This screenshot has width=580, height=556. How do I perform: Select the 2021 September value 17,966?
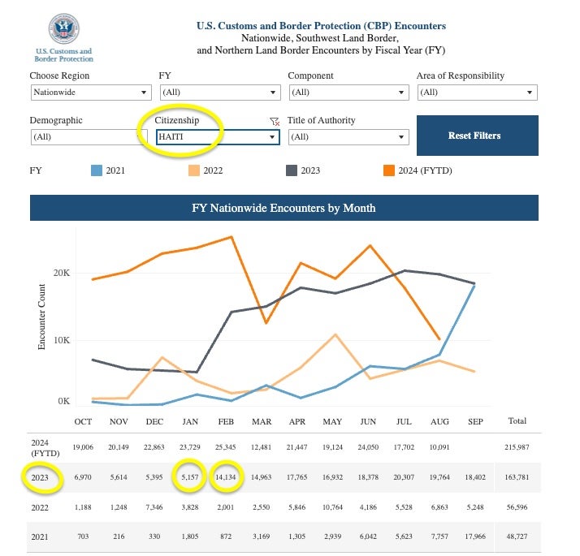click(478, 537)
